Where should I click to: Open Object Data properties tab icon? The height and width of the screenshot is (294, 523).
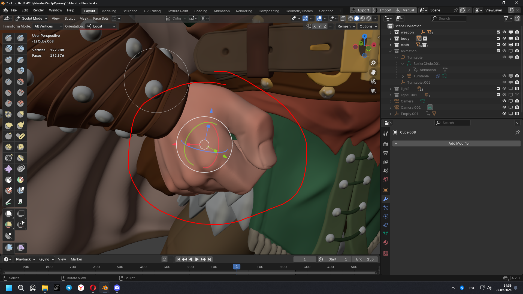tap(385, 234)
